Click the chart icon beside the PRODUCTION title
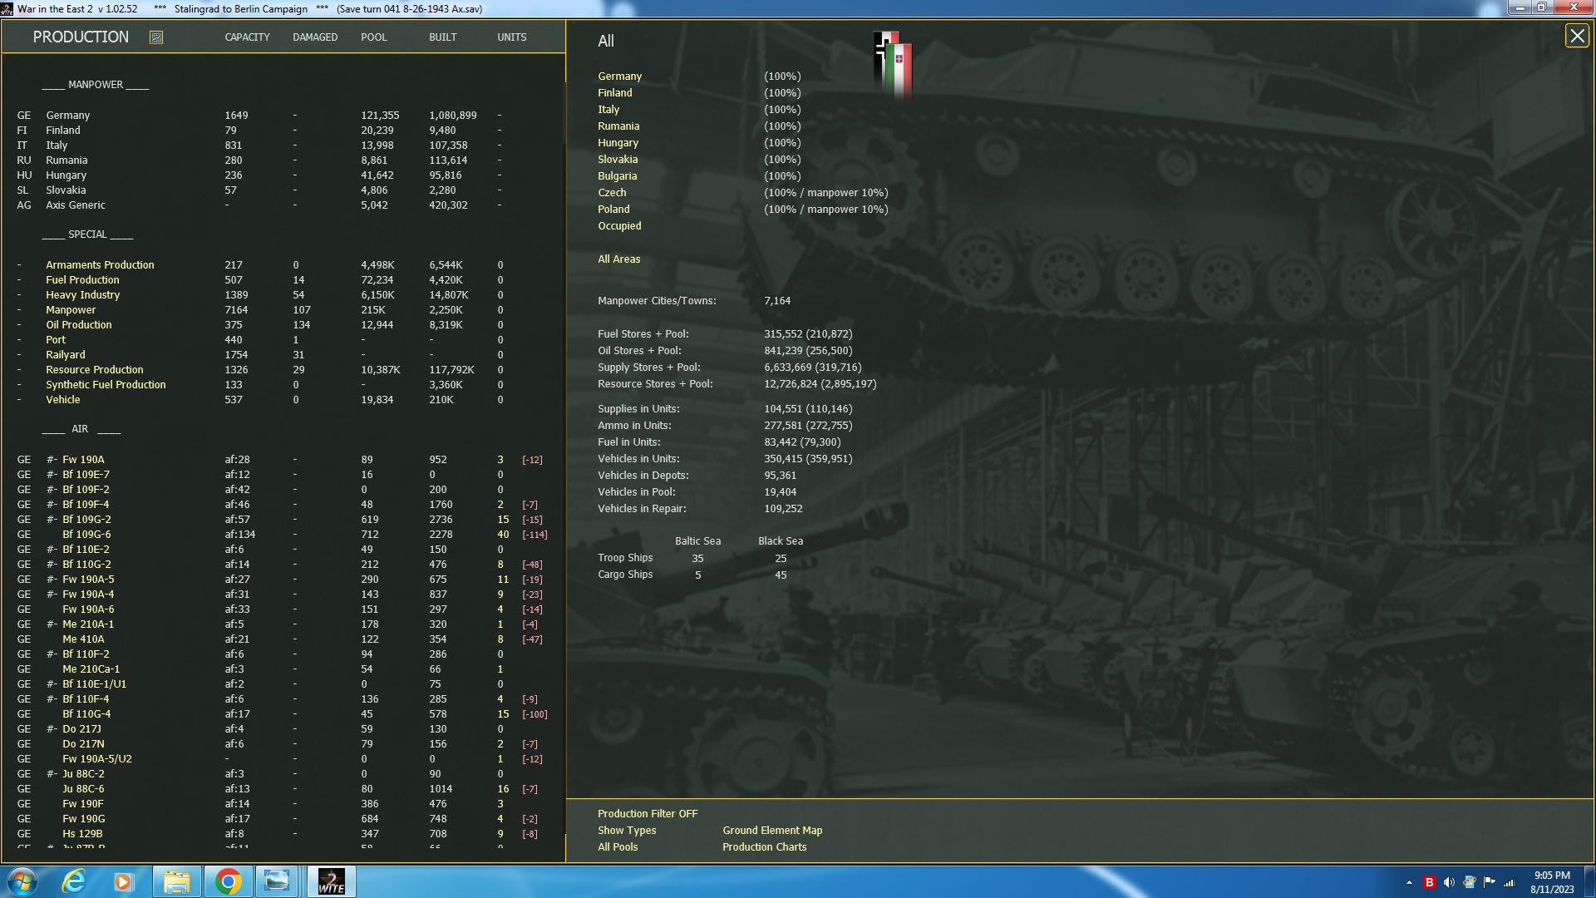The width and height of the screenshot is (1596, 898). (155, 37)
